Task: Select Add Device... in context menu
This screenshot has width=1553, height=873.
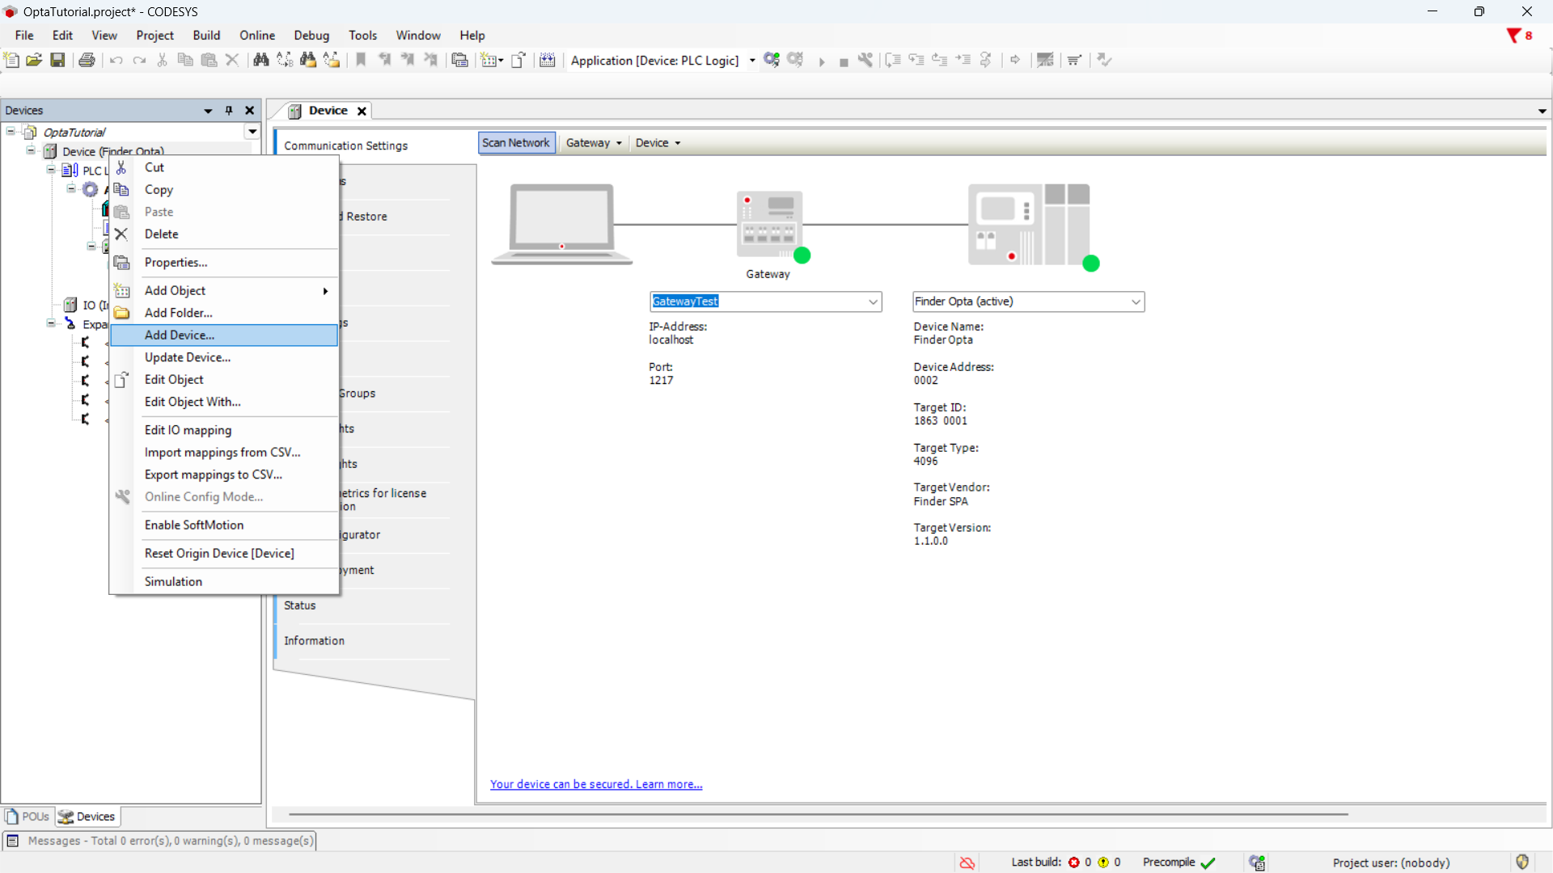Action: pos(180,335)
